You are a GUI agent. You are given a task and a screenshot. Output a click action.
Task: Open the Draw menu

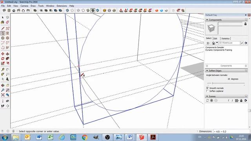(33, 6)
